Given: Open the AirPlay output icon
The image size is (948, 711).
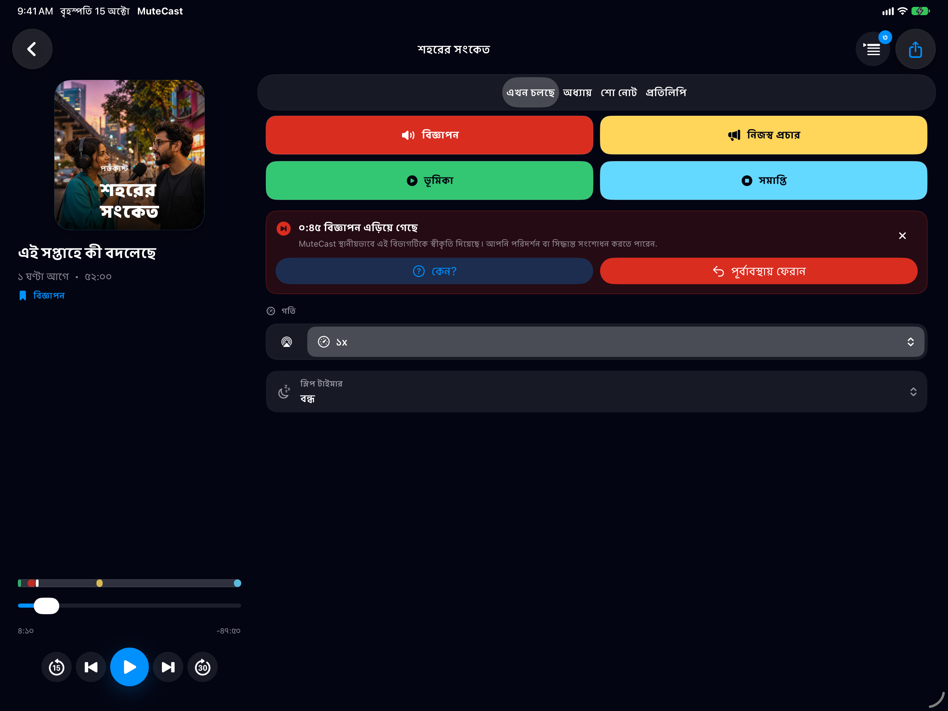Looking at the screenshot, I should 286,342.
